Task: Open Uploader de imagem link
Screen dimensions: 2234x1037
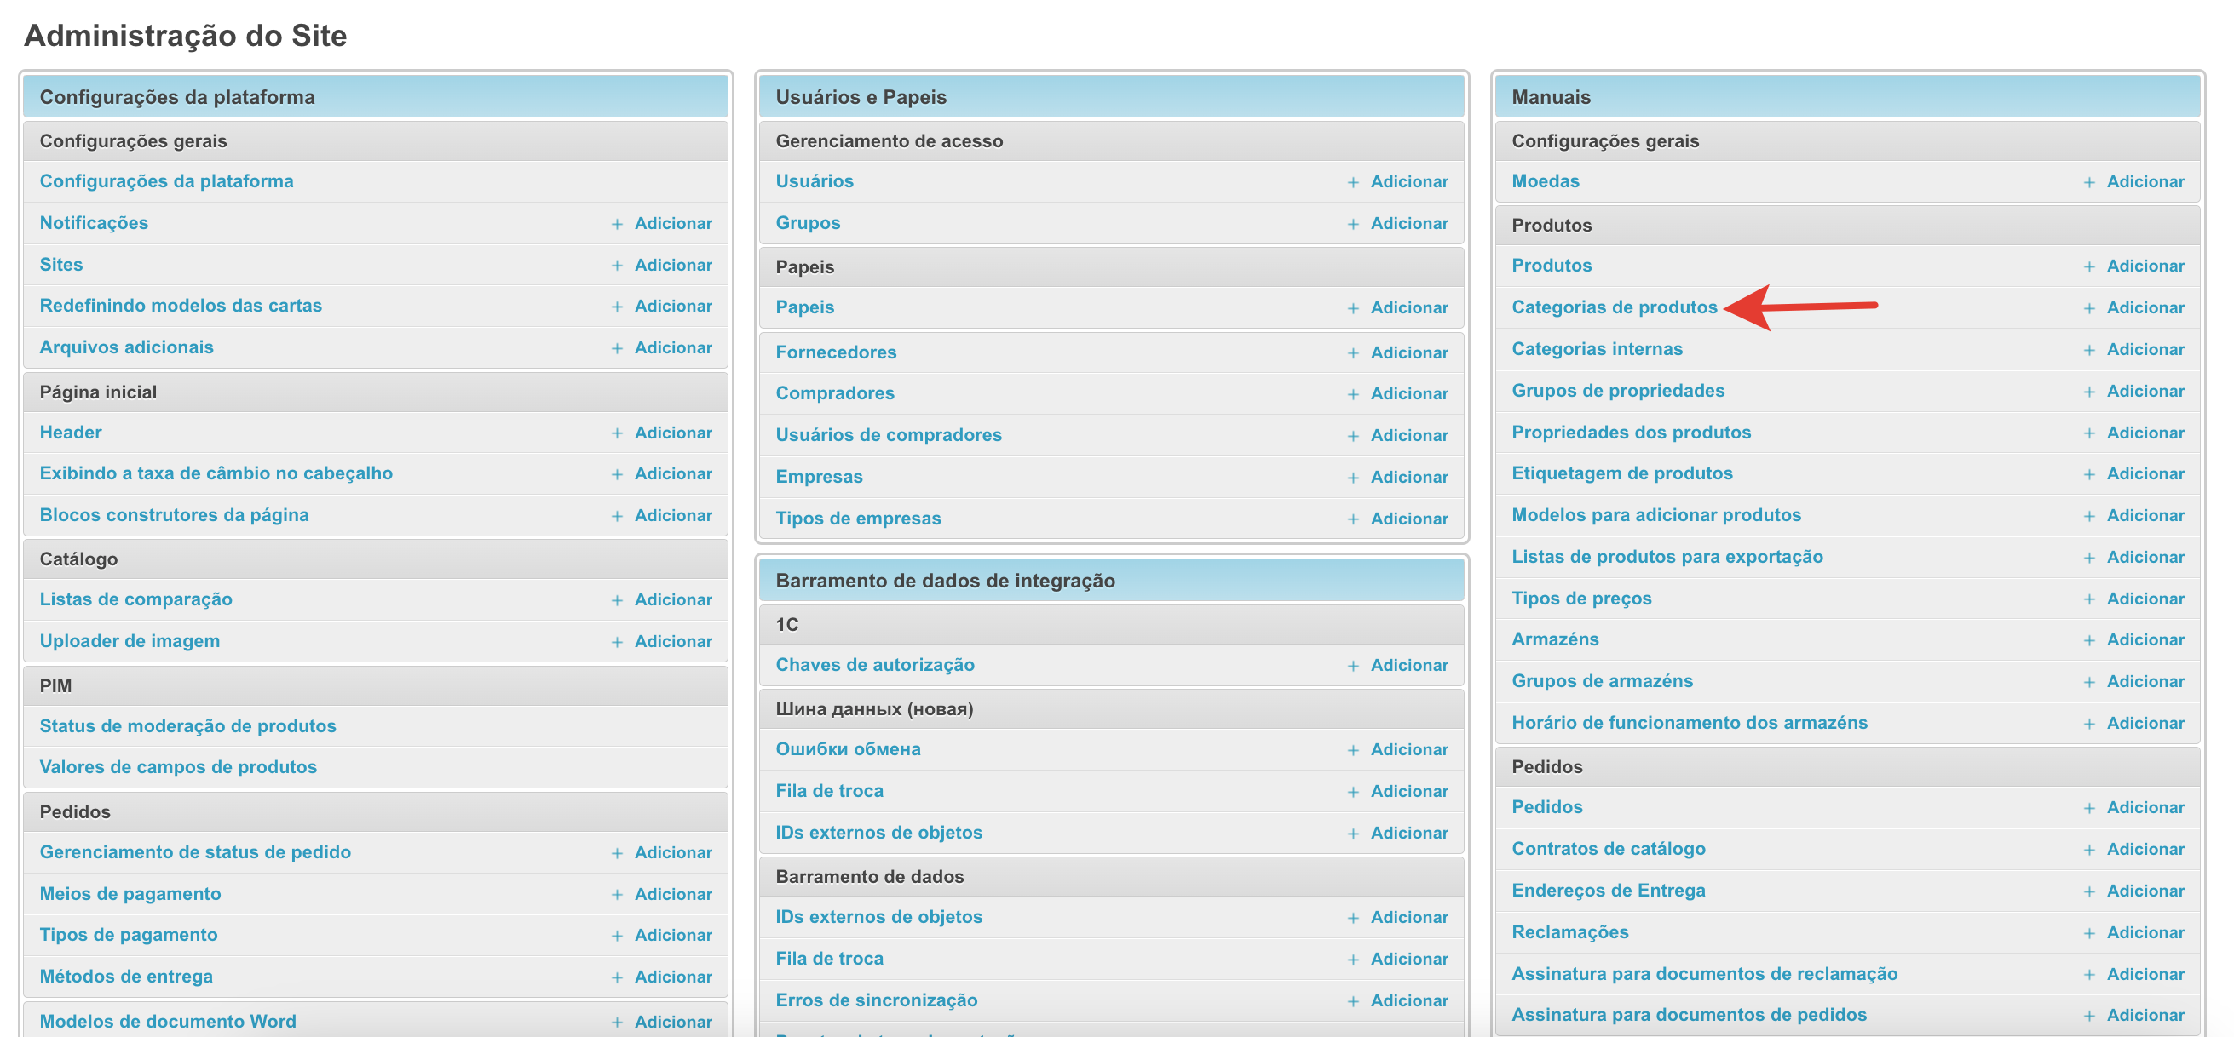Action: (x=130, y=641)
